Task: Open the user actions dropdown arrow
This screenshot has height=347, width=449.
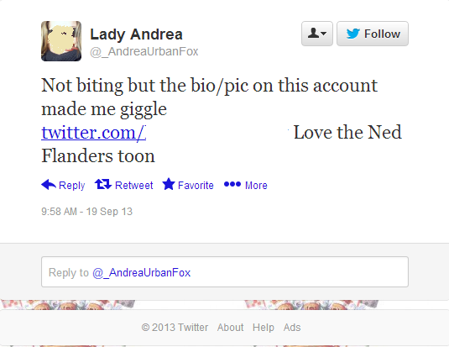Action: tap(324, 34)
